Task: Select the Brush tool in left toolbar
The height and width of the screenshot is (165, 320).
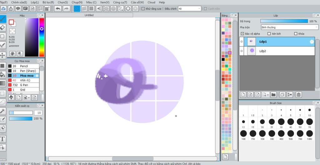Action: (2, 19)
